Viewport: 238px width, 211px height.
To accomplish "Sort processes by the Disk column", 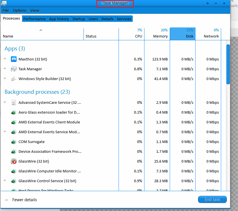I will click(183, 34).
